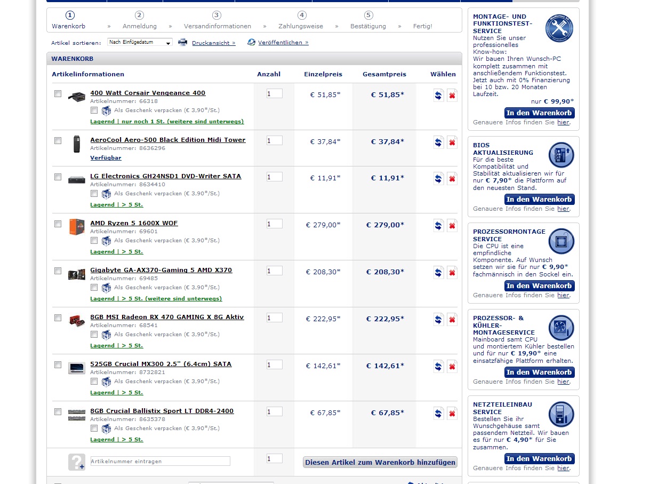Delete Gigabyte GA-AX370-Gaming 5 from cart
This screenshot has height=484, width=658.
click(x=452, y=273)
